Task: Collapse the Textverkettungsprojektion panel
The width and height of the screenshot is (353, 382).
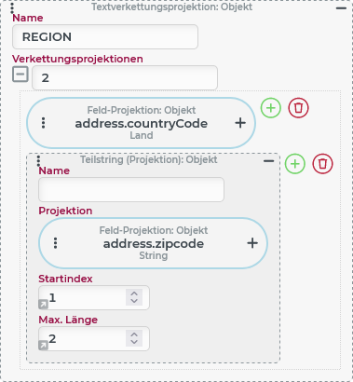Action: click(x=341, y=8)
